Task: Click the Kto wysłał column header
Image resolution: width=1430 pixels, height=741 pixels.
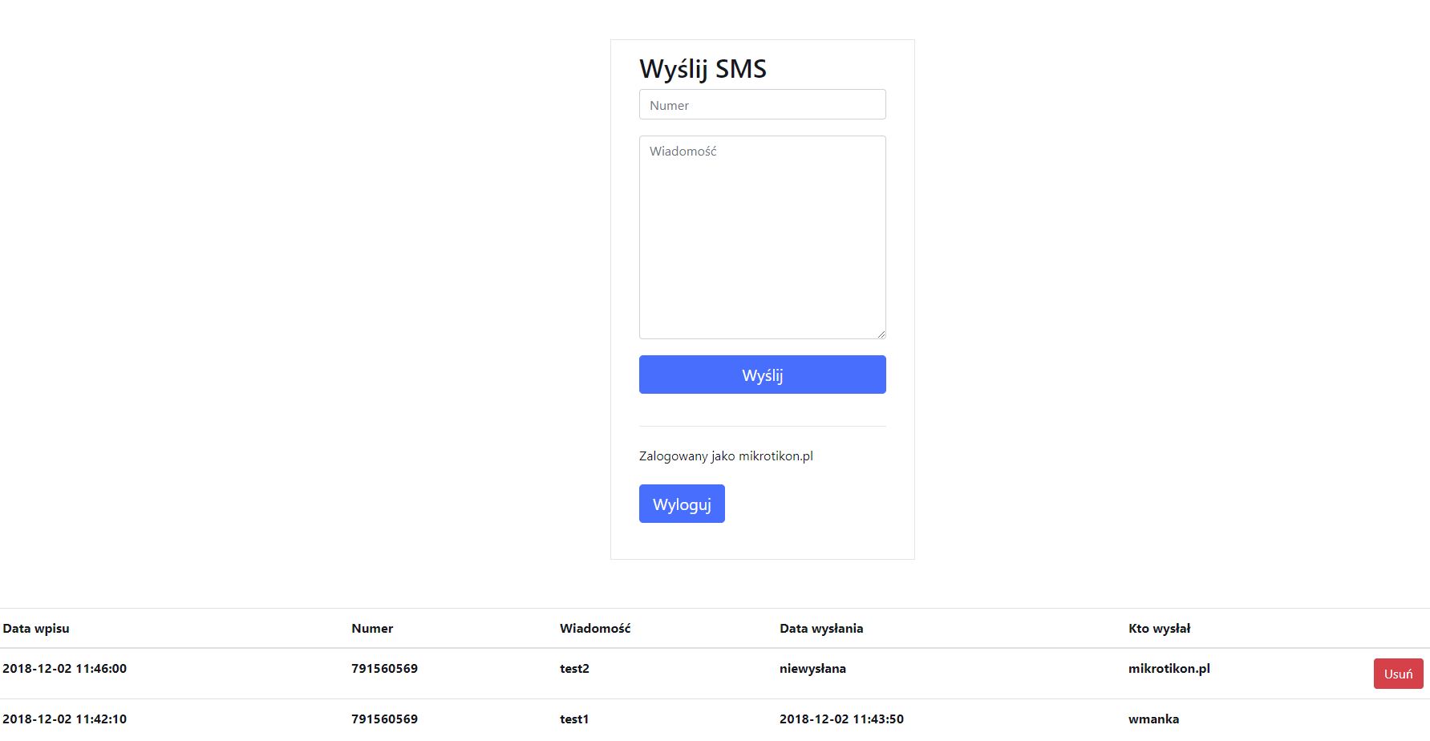Action: [1159, 629]
